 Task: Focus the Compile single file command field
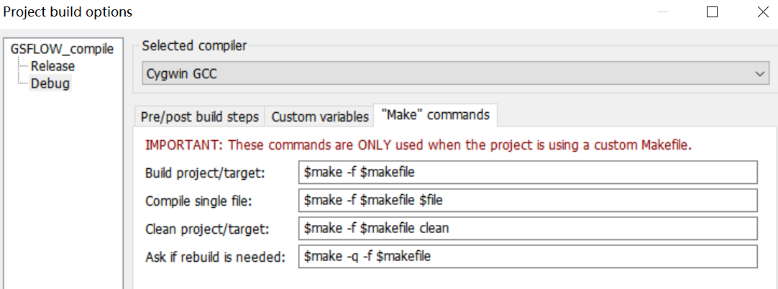point(528,201)
